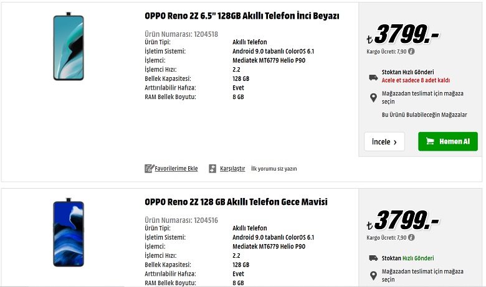Open the İnci Beyazı OPPO Reno 2Z product title
486x287 pixels.
click(242, 16)
